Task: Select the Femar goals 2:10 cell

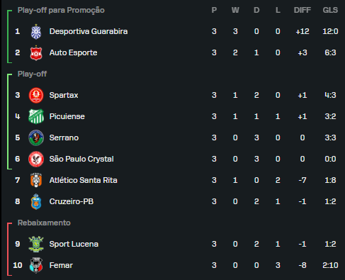Action: click(x=330, y=265)
